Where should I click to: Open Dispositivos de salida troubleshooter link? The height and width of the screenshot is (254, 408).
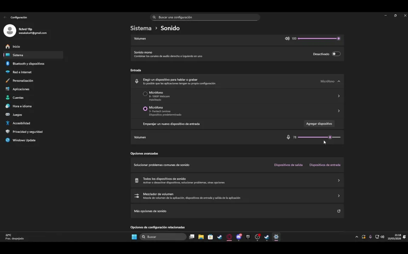(288, 165)
